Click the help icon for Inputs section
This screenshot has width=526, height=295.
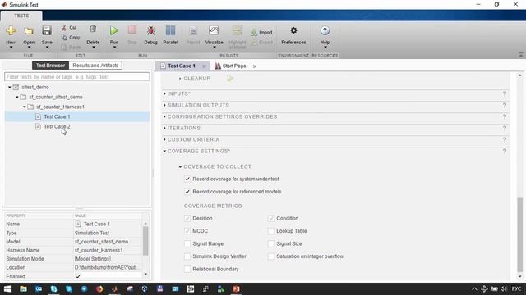504,94
